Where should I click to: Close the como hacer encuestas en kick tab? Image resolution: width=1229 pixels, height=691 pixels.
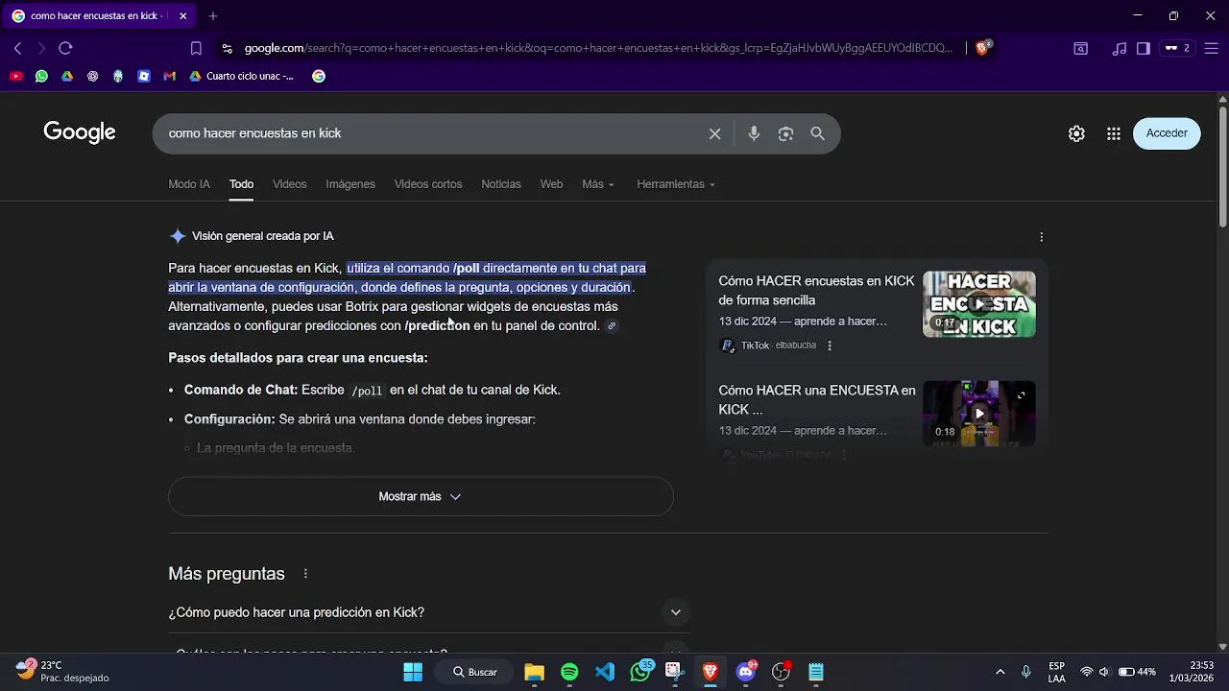183,16
